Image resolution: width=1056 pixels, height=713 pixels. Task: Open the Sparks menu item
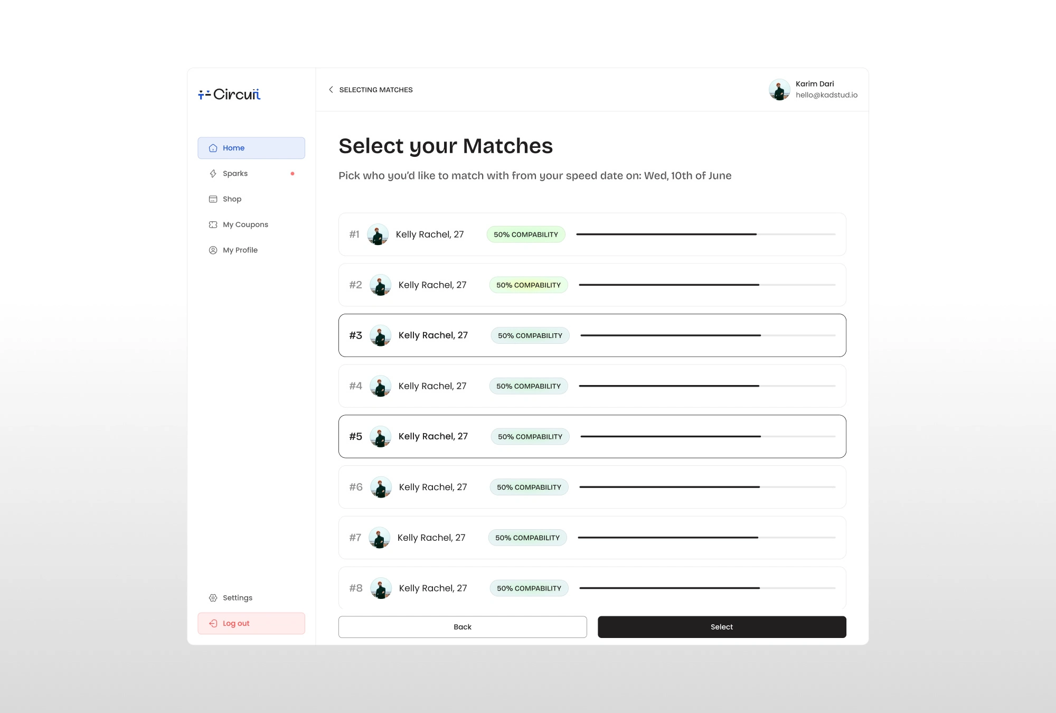coord(235,174)
